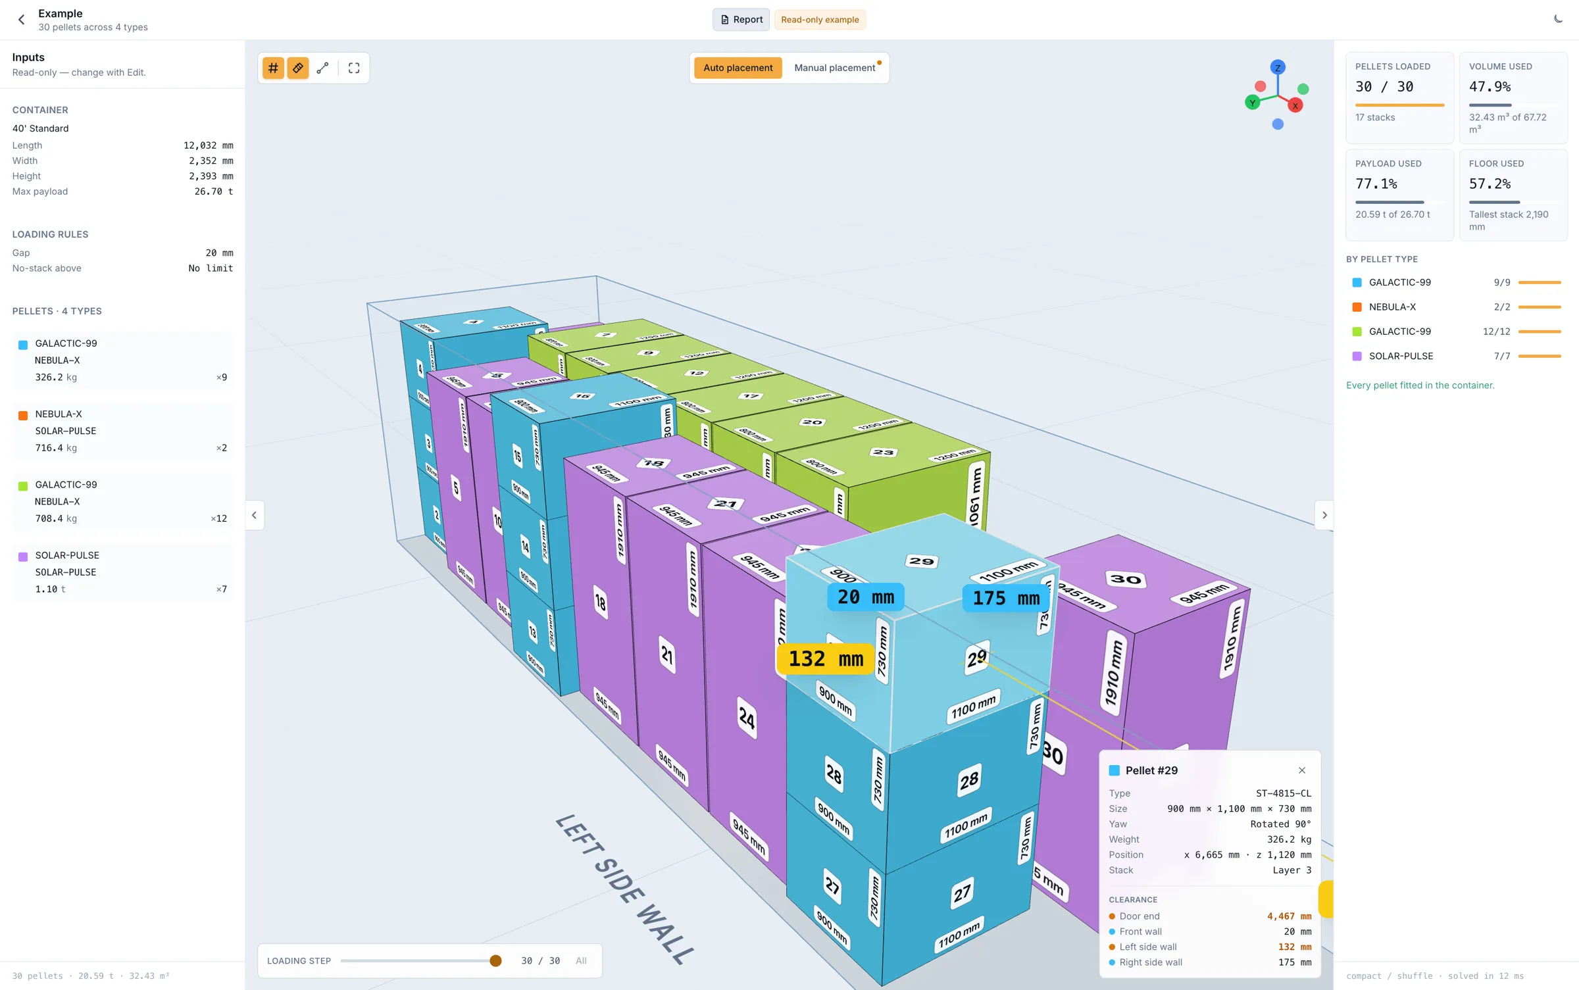Click the loading step slider handle
This screenshot has height=990, width=1579.
(x=496, y=960)
